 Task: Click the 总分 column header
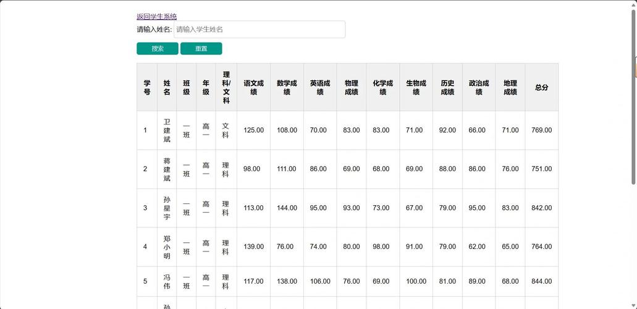[541, 87]
